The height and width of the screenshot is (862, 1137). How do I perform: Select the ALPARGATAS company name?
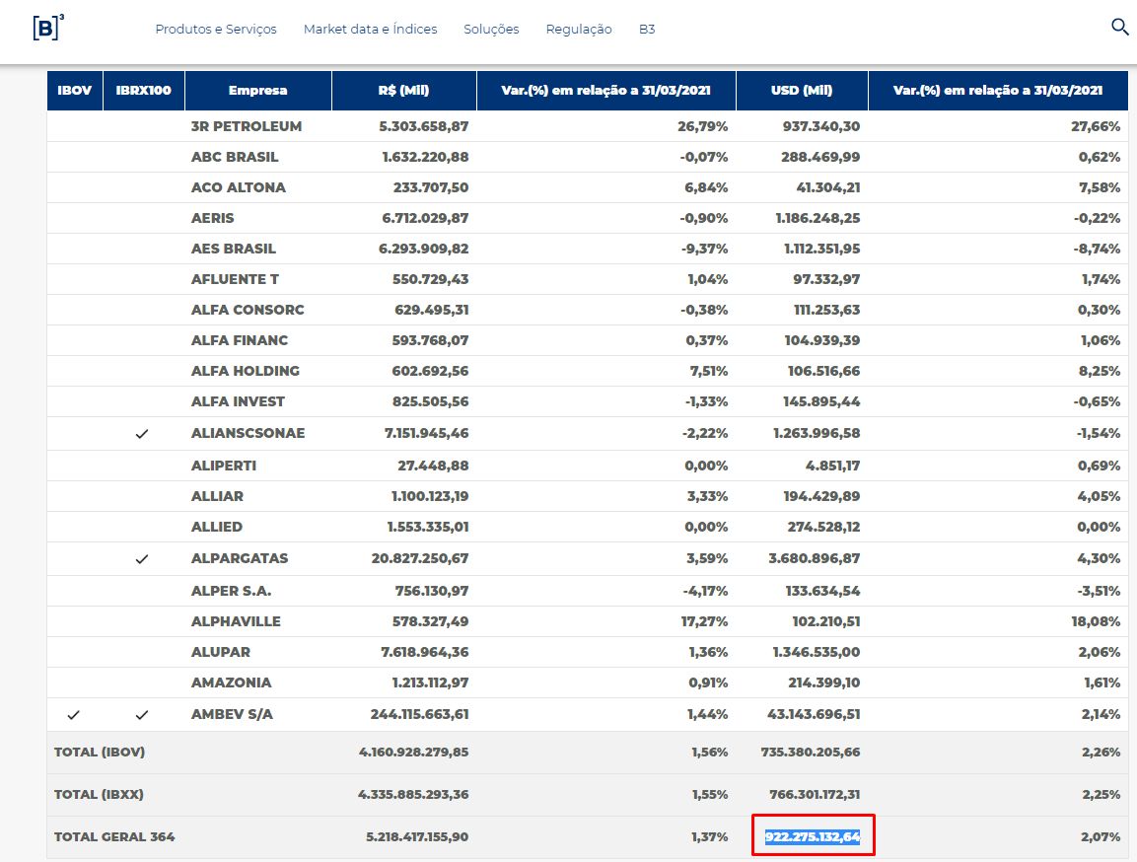[240, 558]
